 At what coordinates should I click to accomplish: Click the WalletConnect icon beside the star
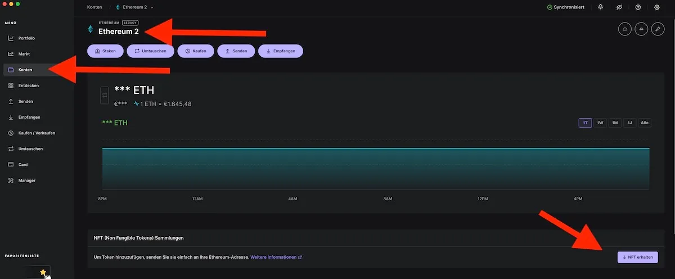click(x=641, y=29)
